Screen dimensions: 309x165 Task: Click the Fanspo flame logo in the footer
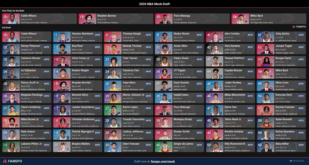point(5,161)
